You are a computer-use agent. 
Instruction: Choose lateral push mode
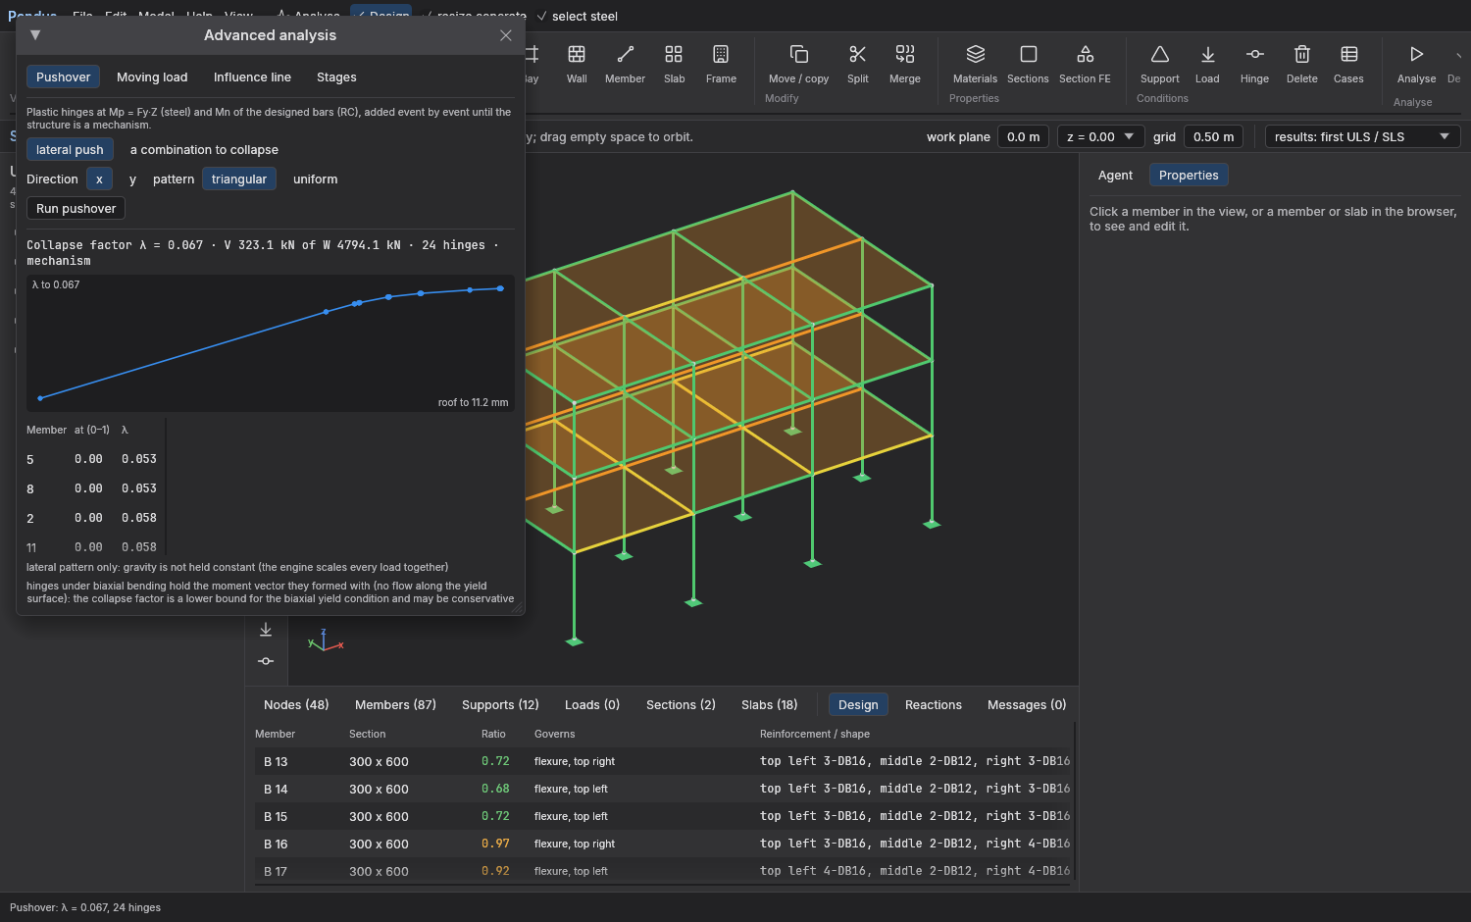coord(70,150)
